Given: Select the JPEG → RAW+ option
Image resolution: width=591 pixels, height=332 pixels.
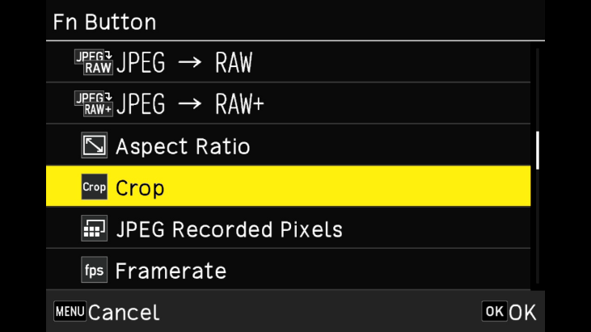Looking at the screenshot, I should (190, 103).
